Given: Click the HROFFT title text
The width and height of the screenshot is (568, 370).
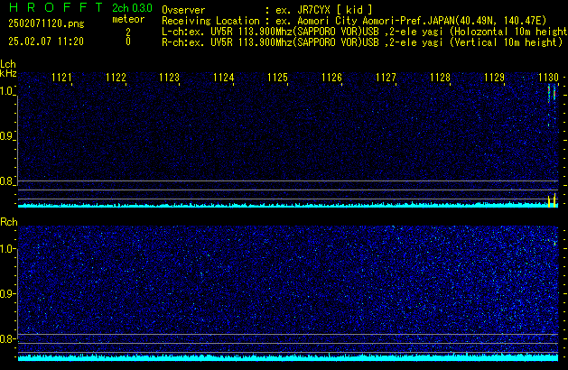Looking at the screenshot, I should pyautogui.click(x=56, y=7).
